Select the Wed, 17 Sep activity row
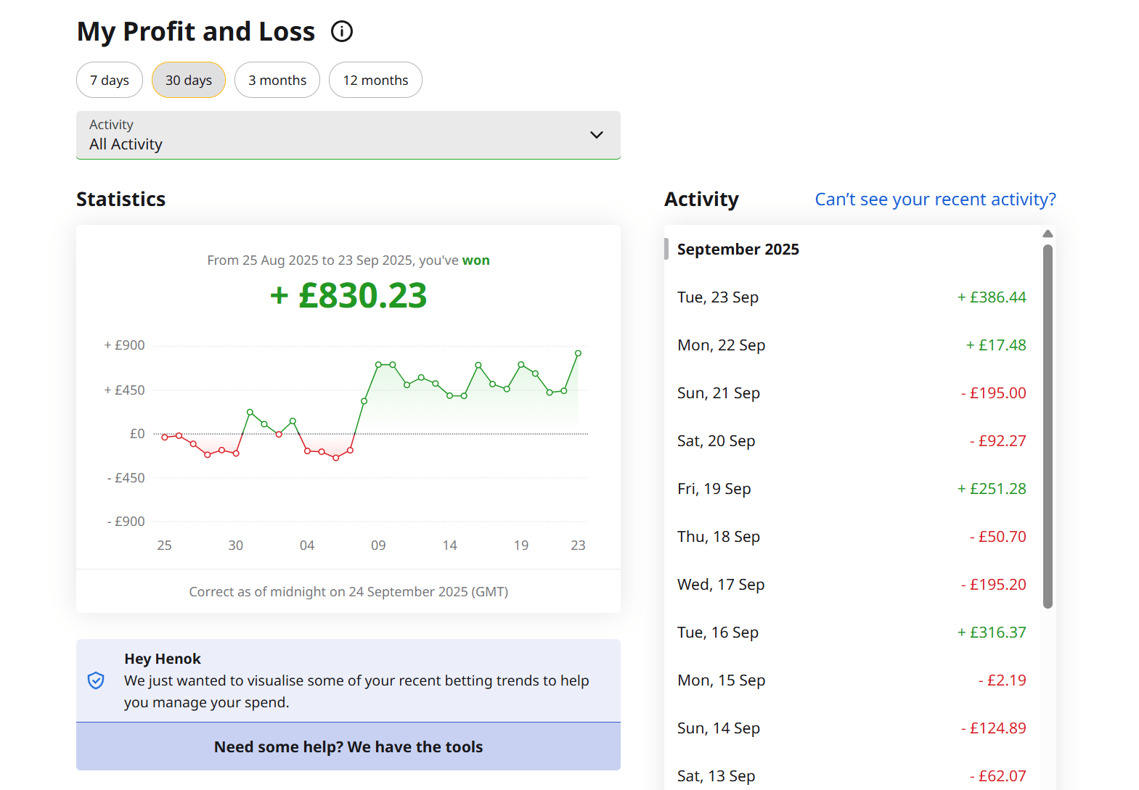Screen dimensions: 1139x790 pos(851,585)
